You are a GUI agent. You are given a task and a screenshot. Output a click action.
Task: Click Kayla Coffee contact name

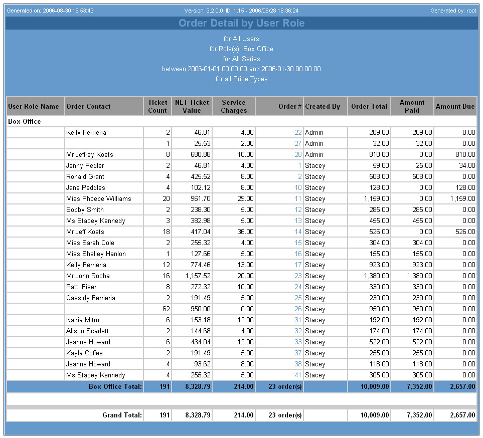pos(84,353)
